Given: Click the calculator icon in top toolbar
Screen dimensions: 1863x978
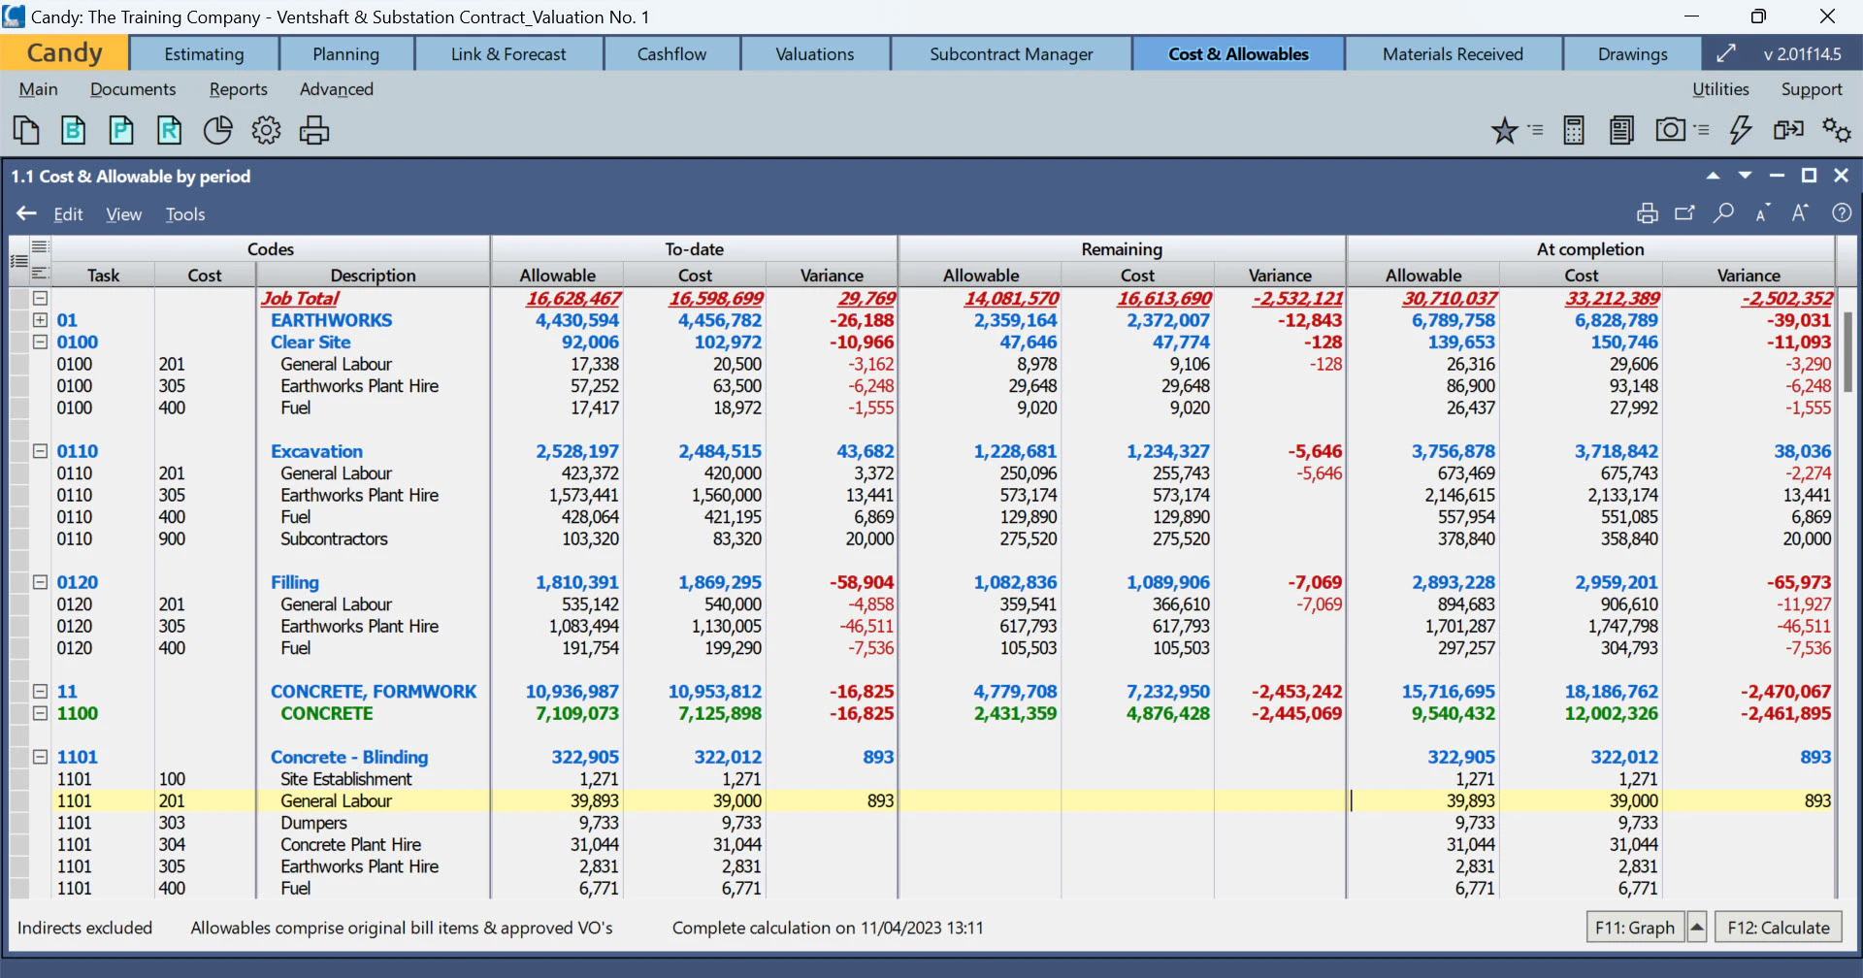Looking at the screenshot, I should 1573,130.
